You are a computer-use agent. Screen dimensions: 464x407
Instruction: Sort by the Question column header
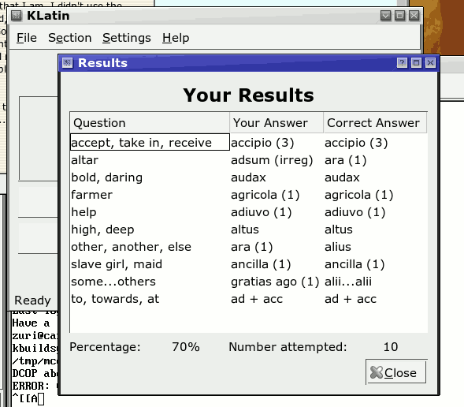pyautogui.click(x=150, y=122)
